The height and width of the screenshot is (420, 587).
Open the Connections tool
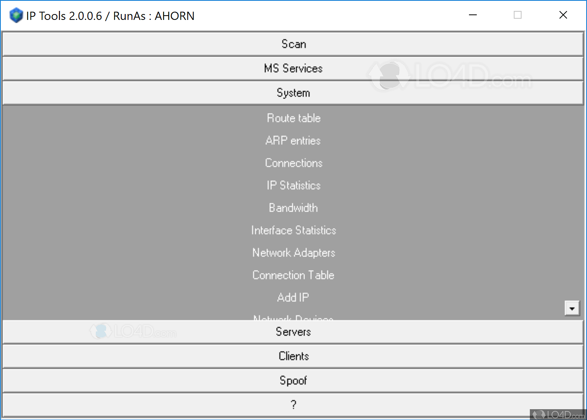click(294, 163)
